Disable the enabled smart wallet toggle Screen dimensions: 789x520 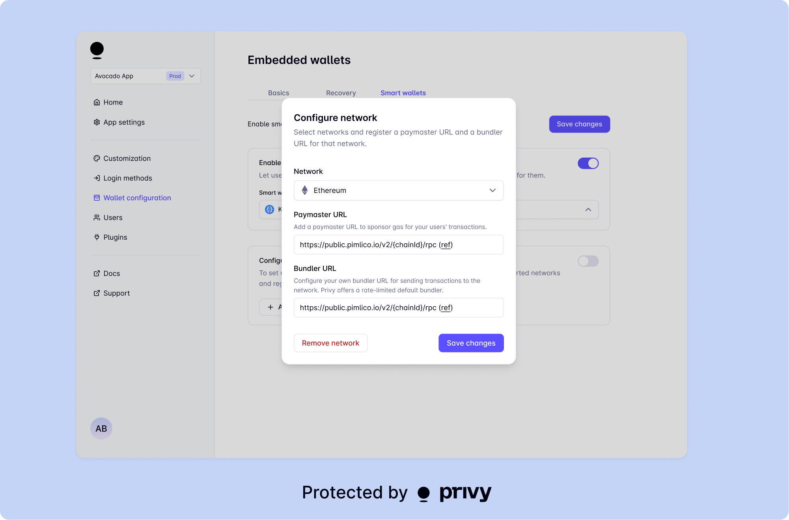coord(588,163)
